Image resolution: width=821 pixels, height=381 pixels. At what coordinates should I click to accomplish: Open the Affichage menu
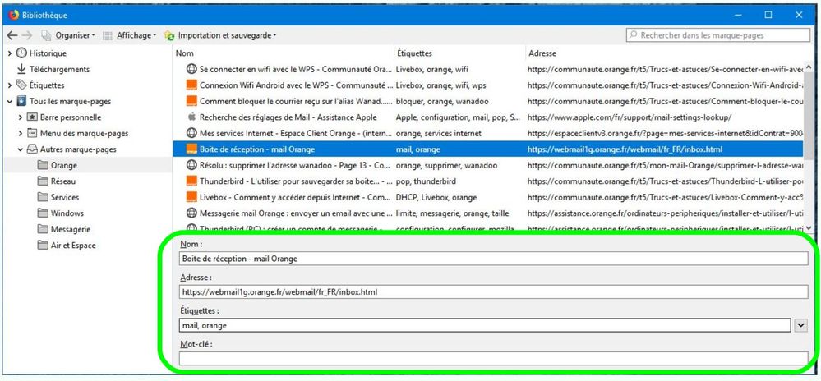(x=129, y=35)
